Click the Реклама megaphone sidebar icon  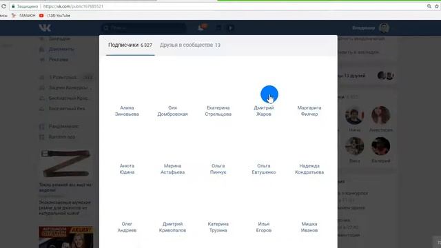tap(42, 60)
